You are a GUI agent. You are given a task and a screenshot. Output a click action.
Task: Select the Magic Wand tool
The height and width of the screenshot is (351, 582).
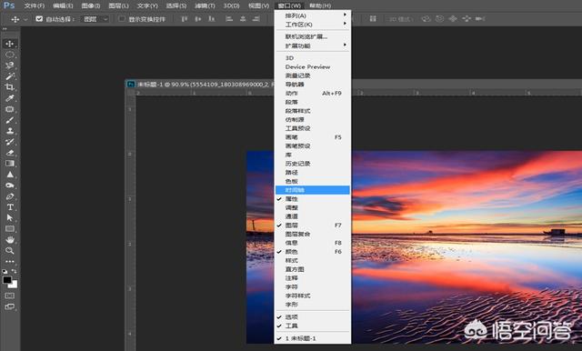point(10,76)
